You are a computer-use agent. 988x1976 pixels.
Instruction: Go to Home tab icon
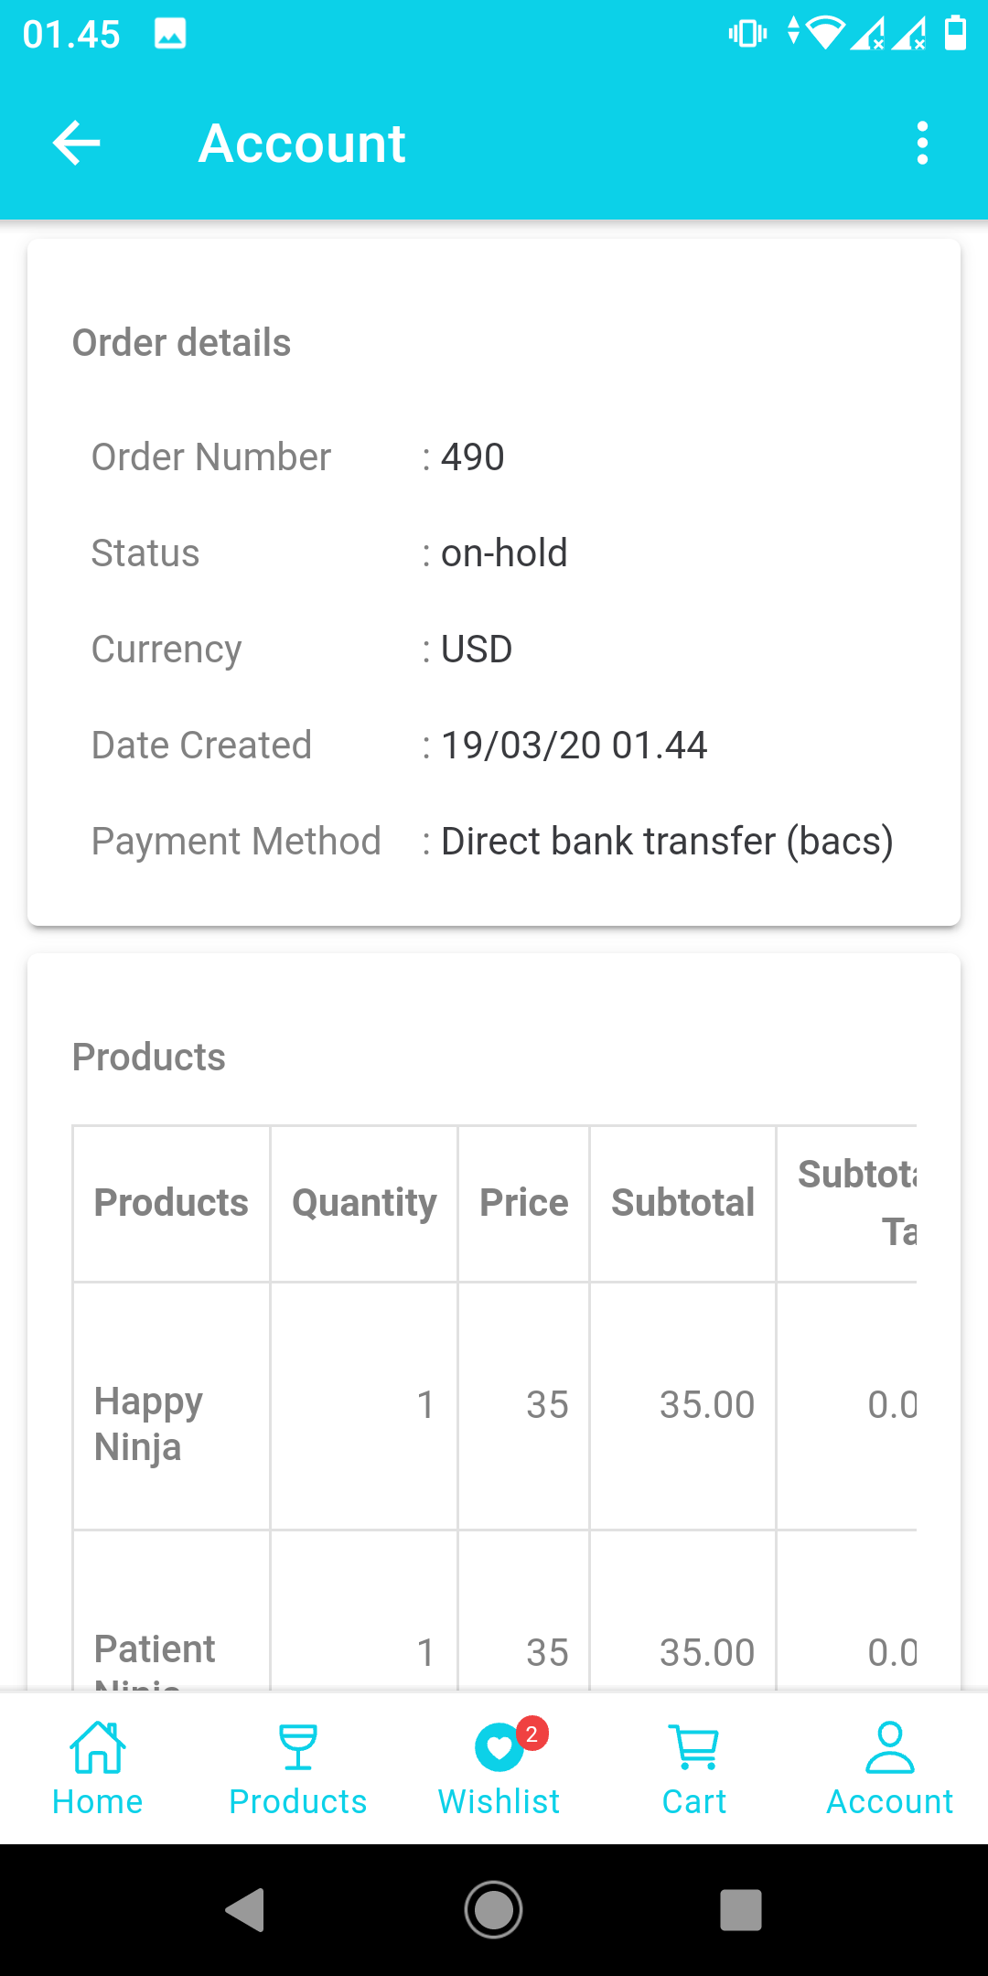point(98,1748)
